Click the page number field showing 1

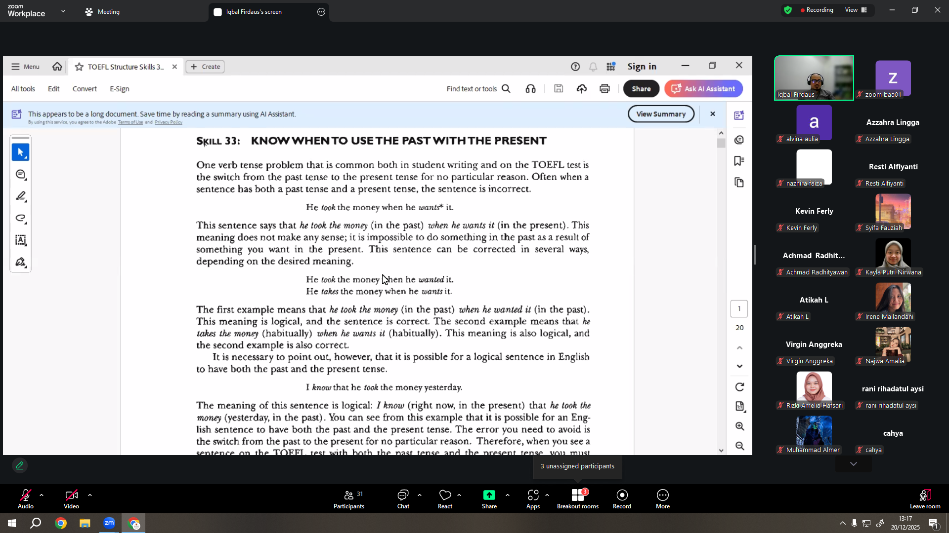point(739,309)
